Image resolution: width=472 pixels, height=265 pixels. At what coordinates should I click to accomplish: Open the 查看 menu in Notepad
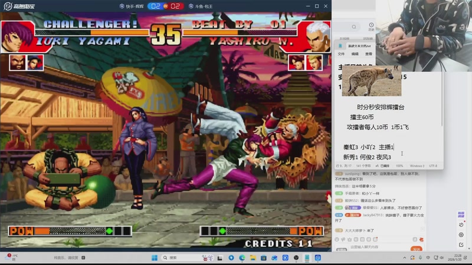(x=368, y=54)
